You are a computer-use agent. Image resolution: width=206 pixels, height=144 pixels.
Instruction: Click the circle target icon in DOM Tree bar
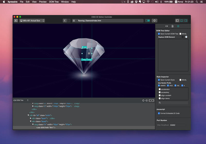coord(144,101)
